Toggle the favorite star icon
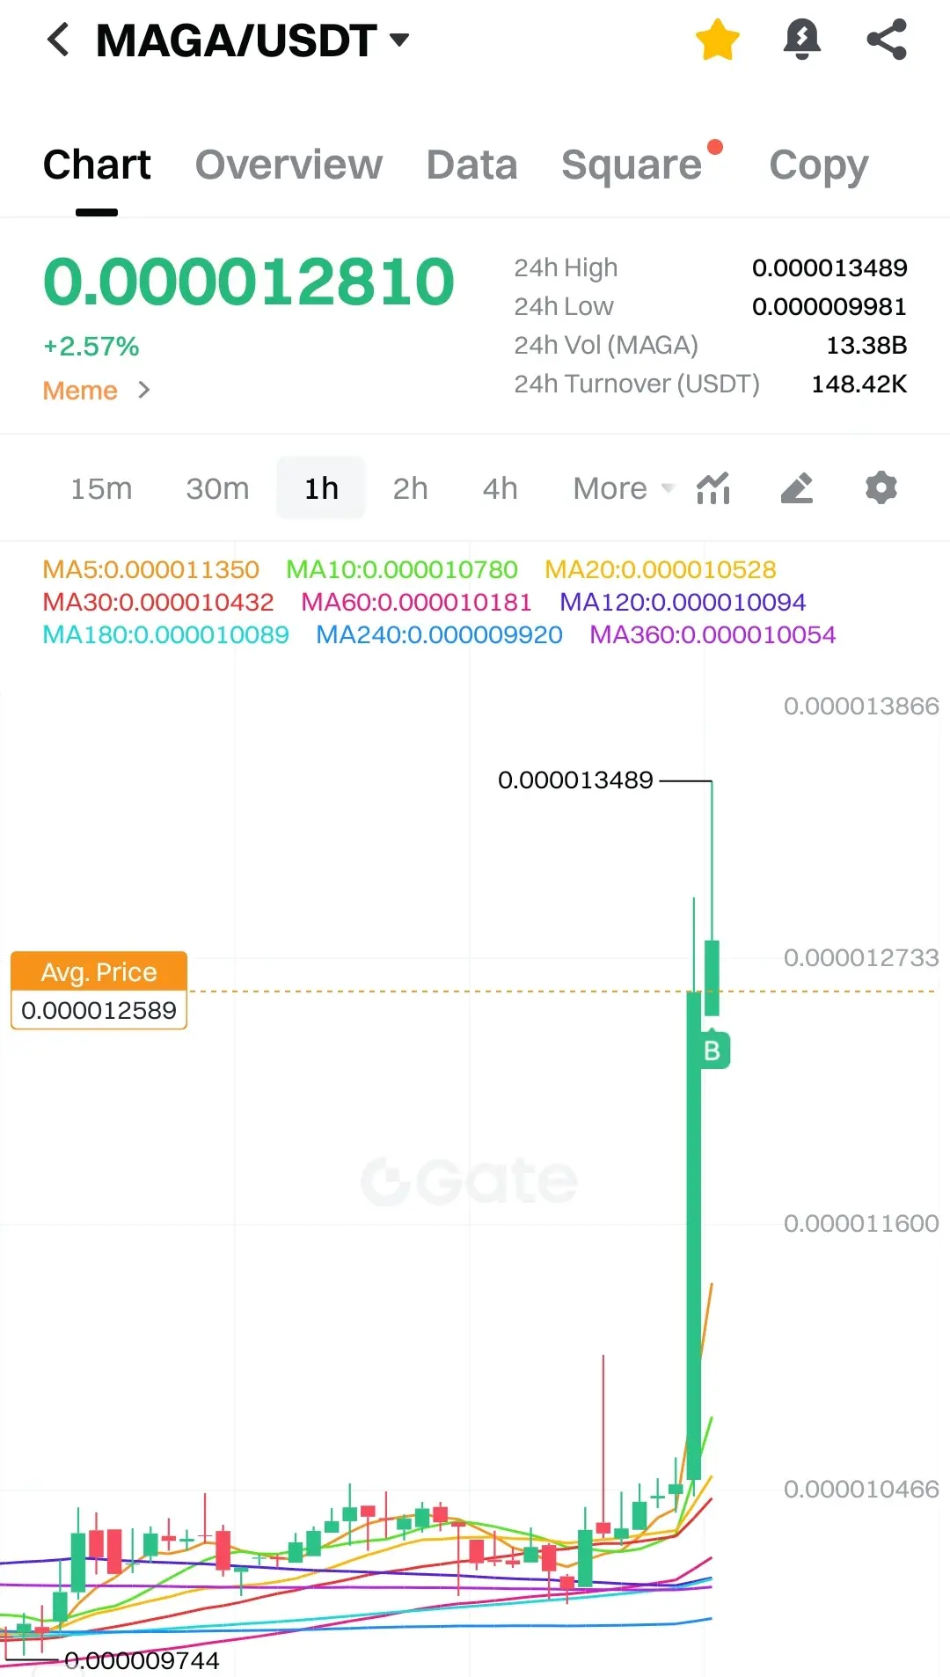950x1677 pixels. click(x=717, y=40)
